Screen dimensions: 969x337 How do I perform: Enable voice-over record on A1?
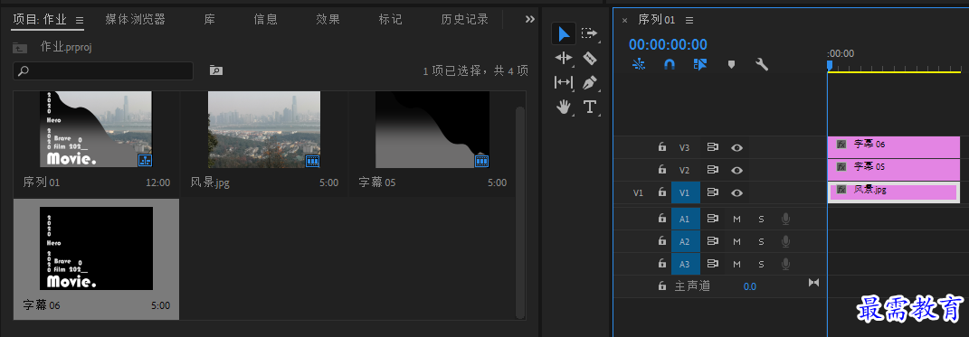[x=785, y=219]
